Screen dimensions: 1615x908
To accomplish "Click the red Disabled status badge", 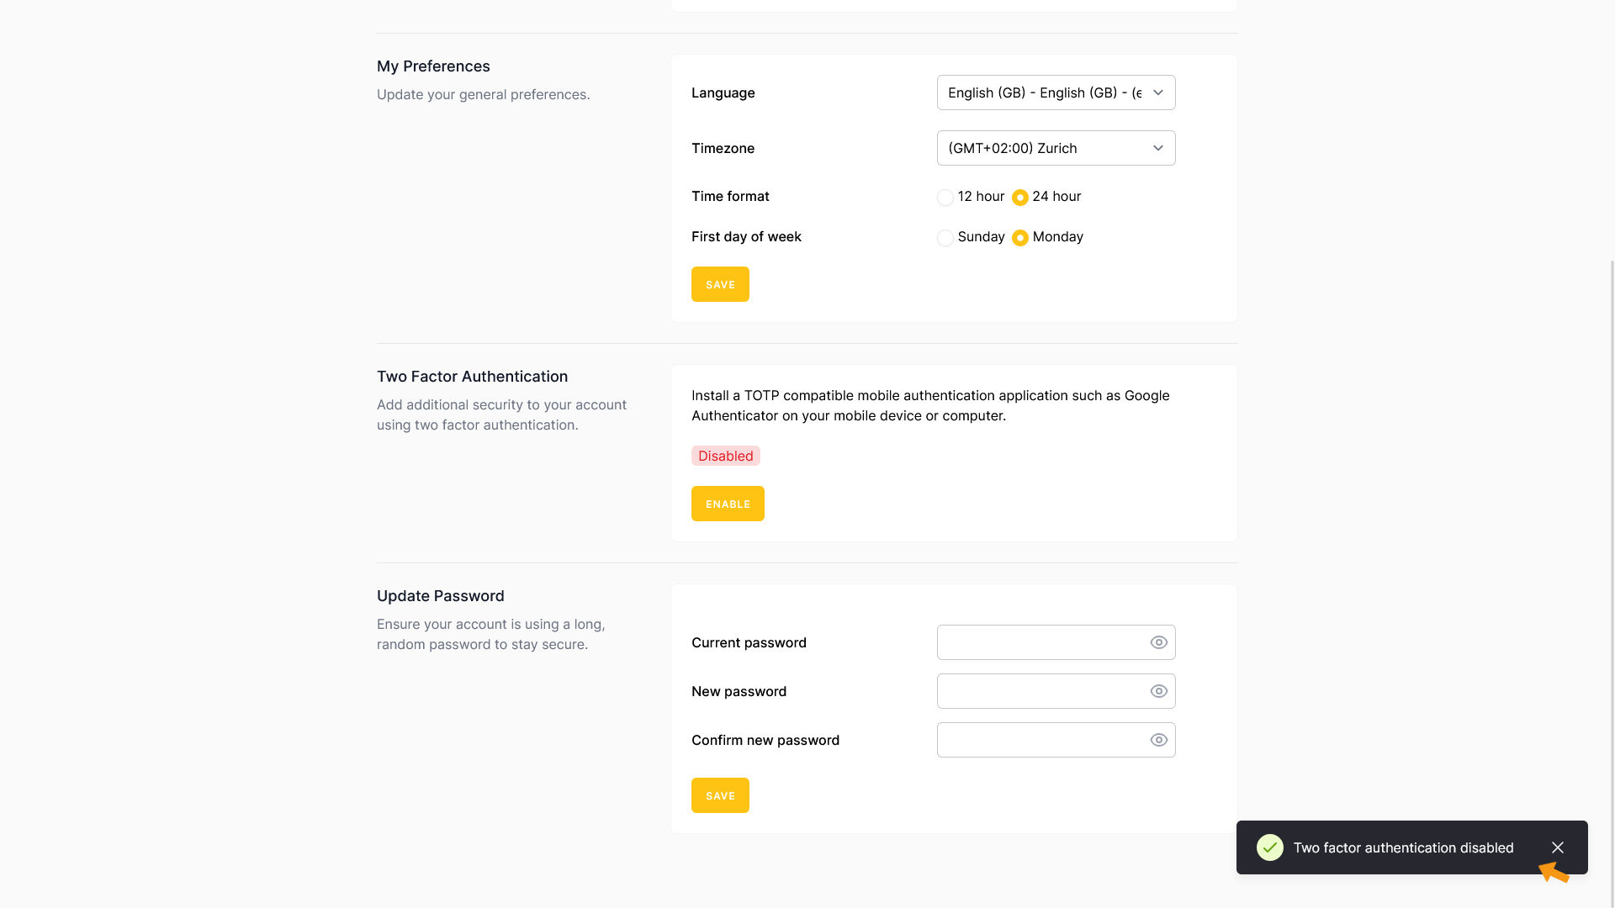I will point(725,456).
